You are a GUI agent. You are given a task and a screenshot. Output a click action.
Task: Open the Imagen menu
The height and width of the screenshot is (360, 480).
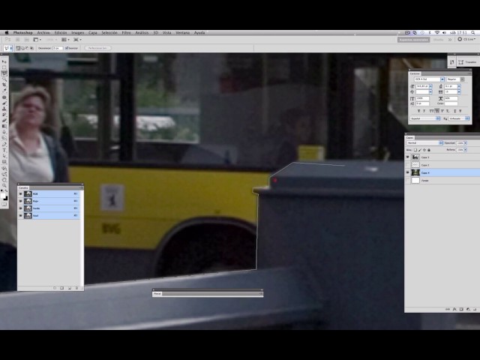coord(78,32)
